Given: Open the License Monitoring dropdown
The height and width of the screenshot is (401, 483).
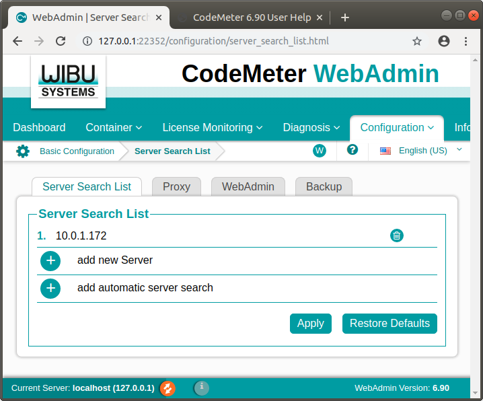Looking at the screenshot, I should tap(212, 127).
